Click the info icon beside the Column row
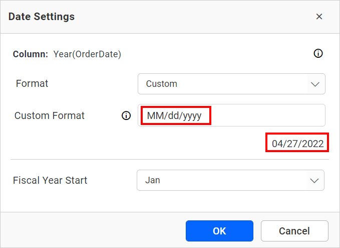Viewport: 340px width, 248px height. point(318,54)
